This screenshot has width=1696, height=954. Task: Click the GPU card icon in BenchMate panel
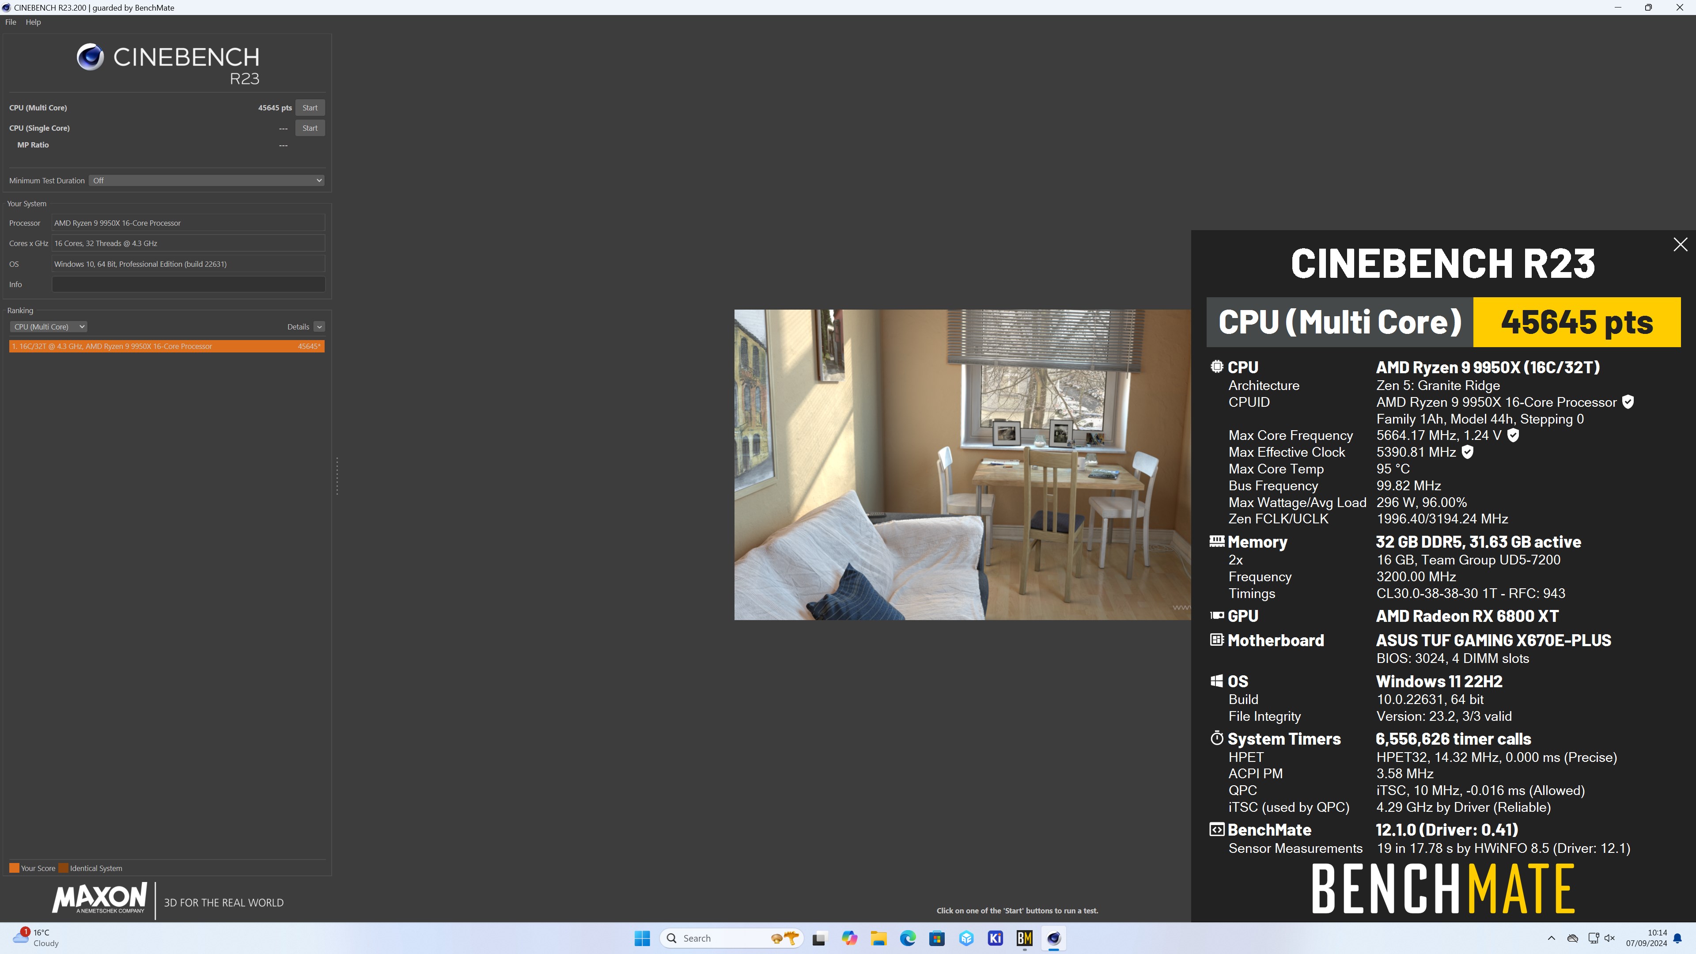[1217, 616]
